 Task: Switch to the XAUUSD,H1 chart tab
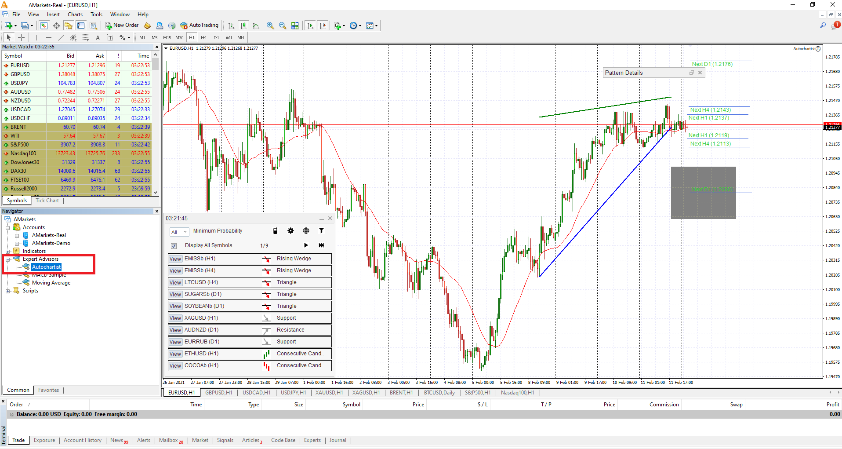click(329, 393)
